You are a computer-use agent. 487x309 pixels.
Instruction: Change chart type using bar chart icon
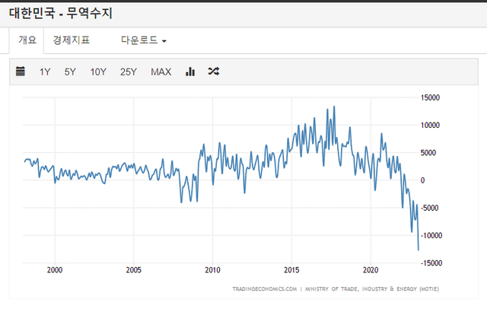coord(190,72)
